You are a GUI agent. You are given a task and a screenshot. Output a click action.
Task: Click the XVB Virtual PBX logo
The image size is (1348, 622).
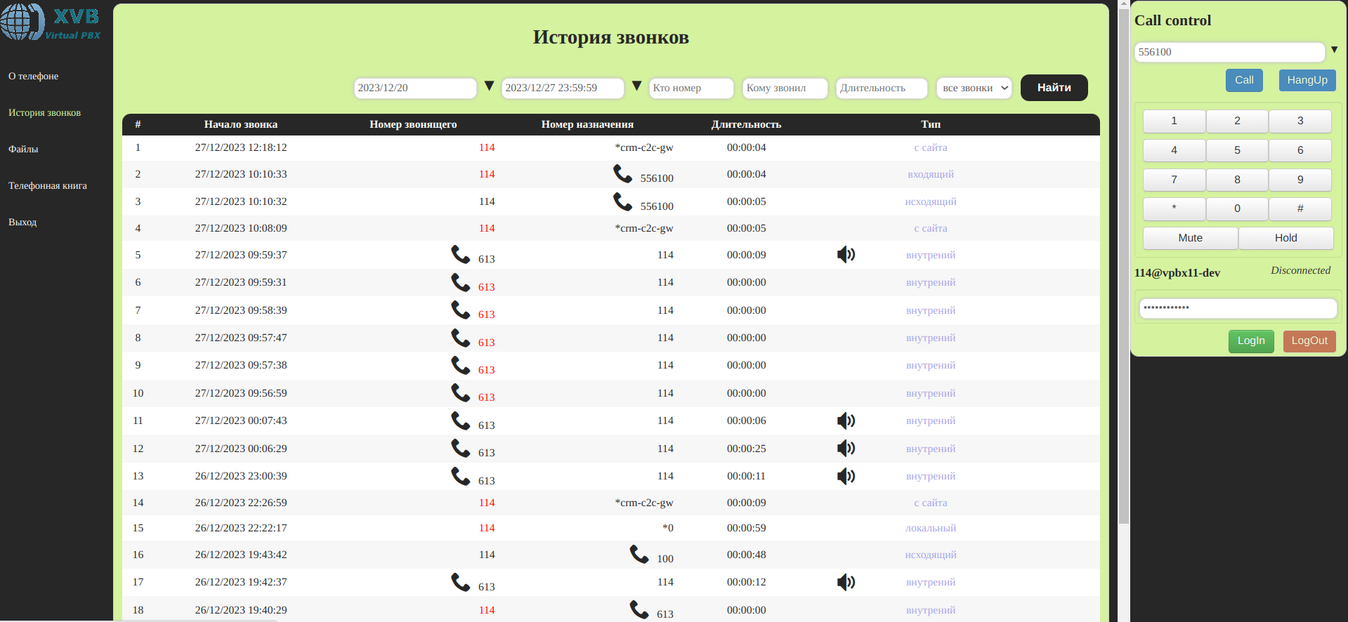(x=51, y=22)
